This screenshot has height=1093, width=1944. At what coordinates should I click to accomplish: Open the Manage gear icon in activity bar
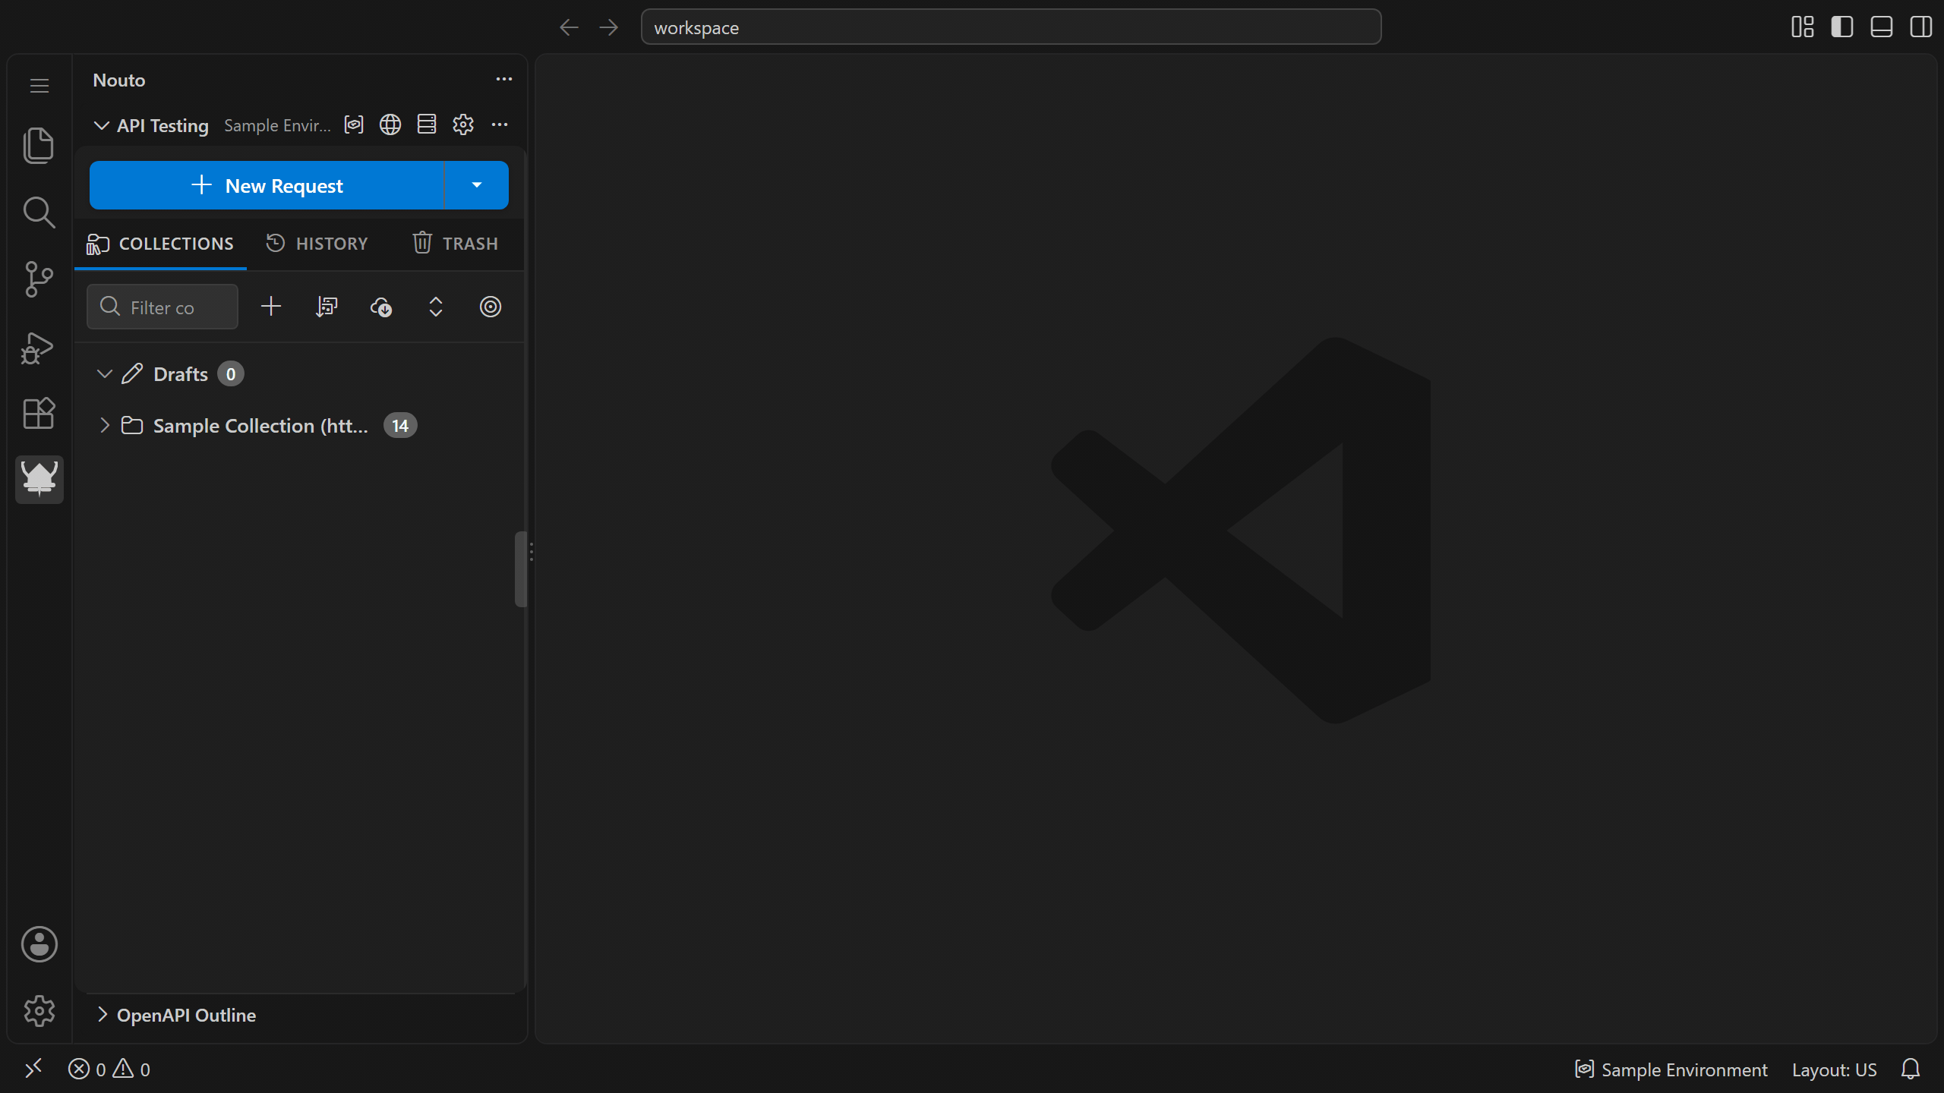click(x=39, y=1011)
